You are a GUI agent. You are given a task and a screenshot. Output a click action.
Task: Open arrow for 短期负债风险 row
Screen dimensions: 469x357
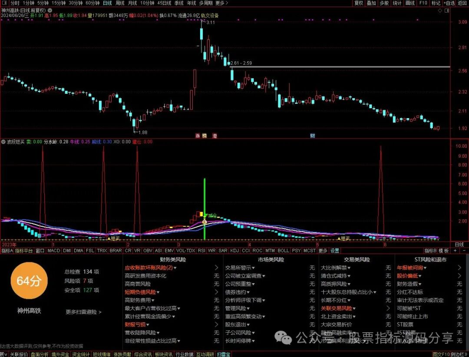(x=217, y=292)
